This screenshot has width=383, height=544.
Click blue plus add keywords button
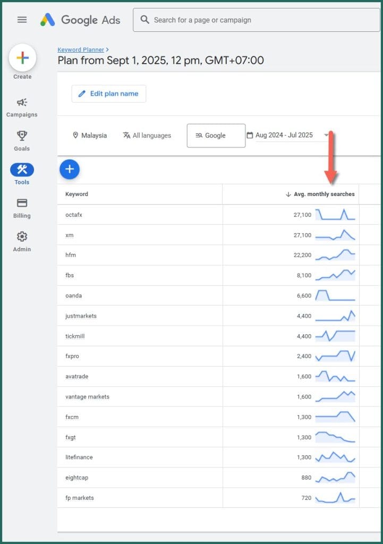70,169
